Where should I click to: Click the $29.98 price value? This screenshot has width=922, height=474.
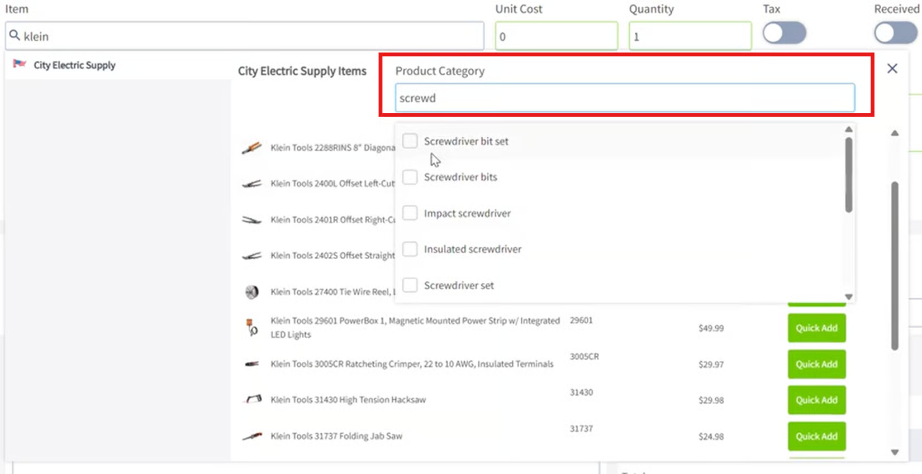(x=711, y=400)
